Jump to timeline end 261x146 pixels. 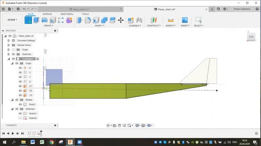[x=22, y=133]
